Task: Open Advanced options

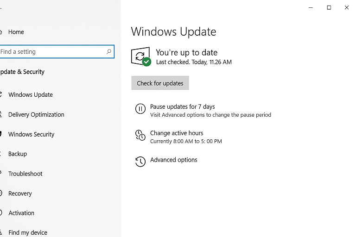Action: [174, 160]
